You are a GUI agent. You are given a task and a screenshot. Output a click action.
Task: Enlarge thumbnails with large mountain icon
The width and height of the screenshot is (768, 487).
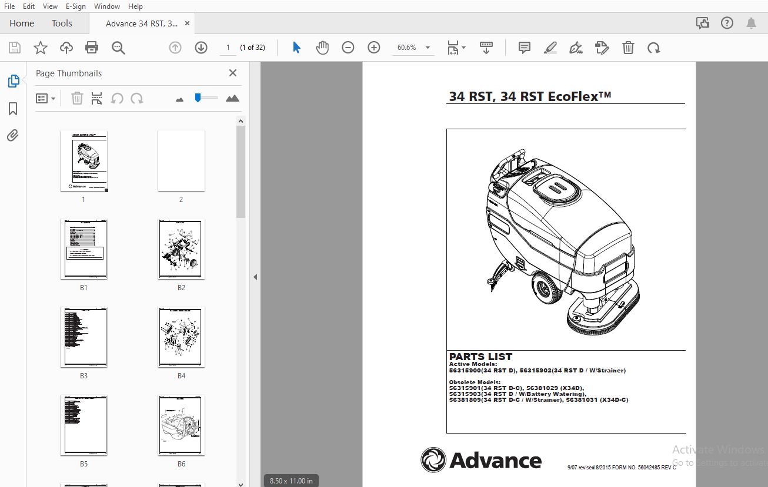pos(232,98)
